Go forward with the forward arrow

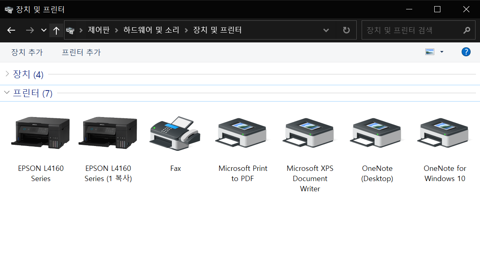tap(30, 30)
